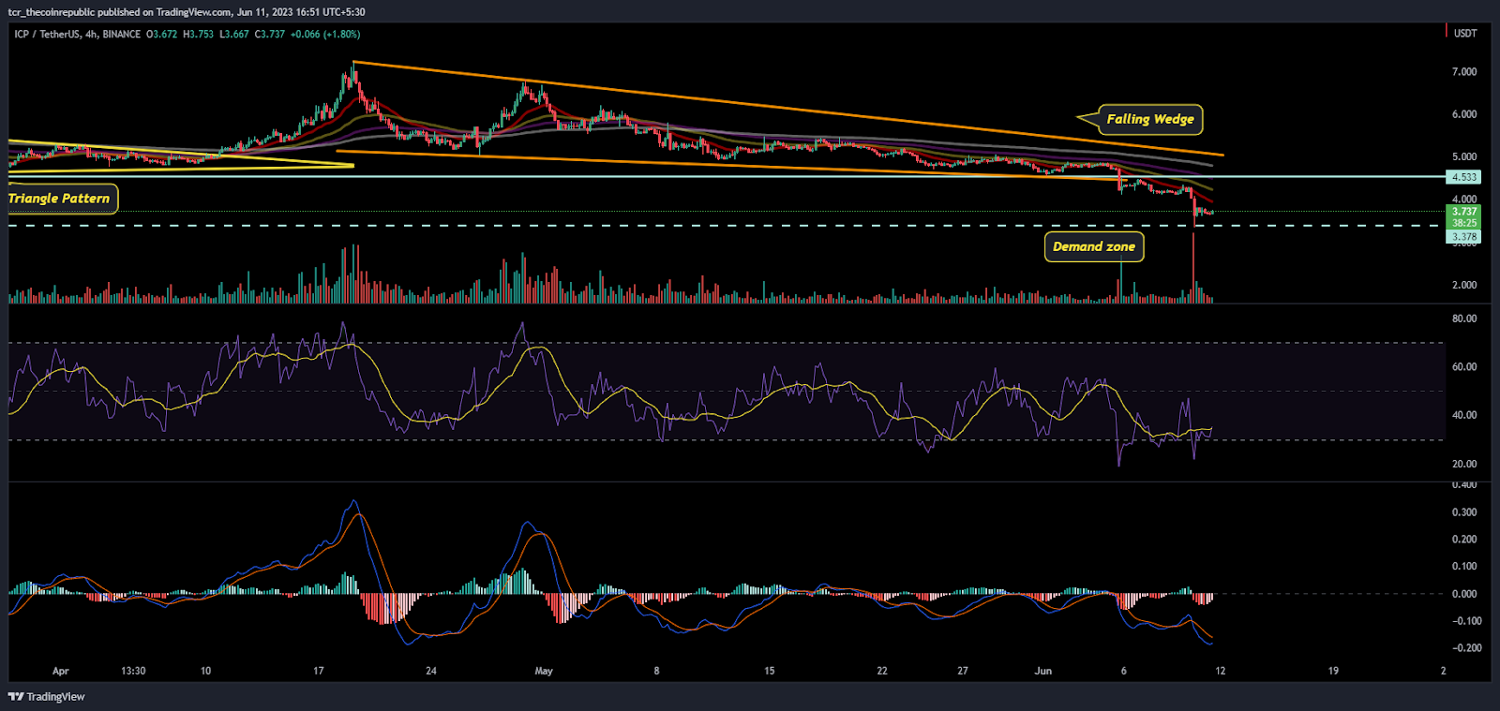Screen dimensions: 1500x711
Task: Click the 0.000 MACD scale label
Action: 1464,594
